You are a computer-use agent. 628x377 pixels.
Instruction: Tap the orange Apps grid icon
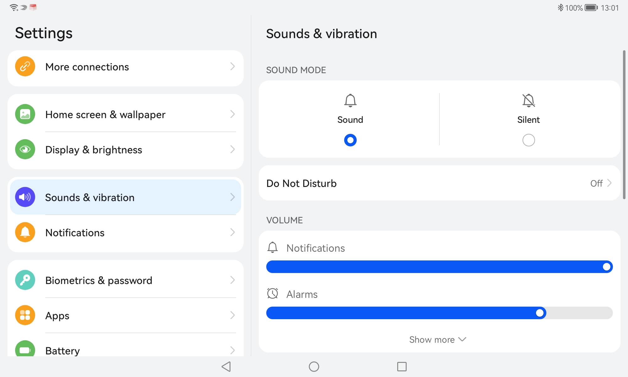[x=25, y=315]
